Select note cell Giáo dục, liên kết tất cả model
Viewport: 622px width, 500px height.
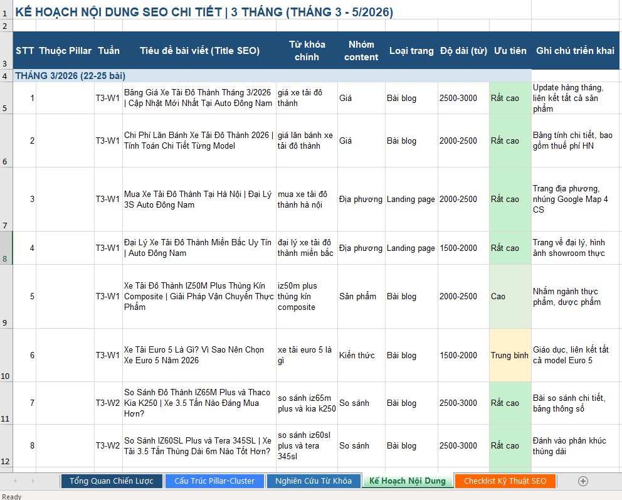(575, 355)
